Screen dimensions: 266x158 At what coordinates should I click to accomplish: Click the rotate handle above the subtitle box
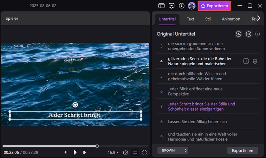(x=75, y=105)
